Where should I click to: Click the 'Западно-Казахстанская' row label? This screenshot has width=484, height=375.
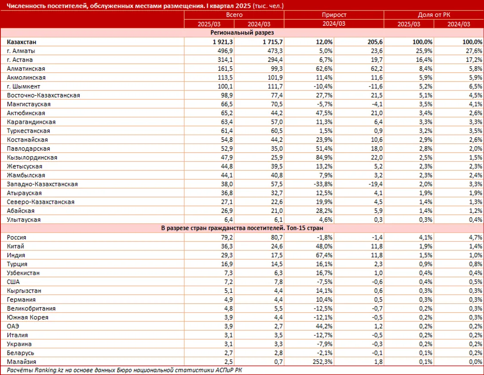click(x=42, y=184)
